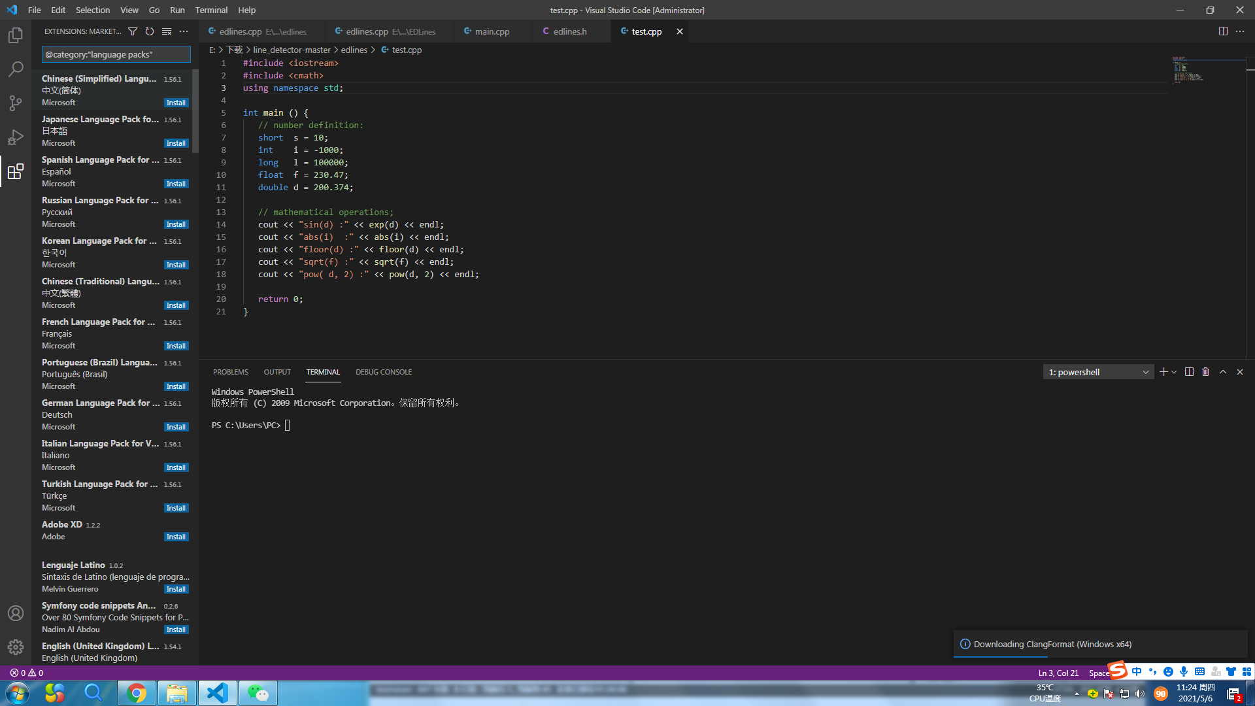Open the Problems panel tab
This screenshot has height=706, width=1255.
[230, 371]
